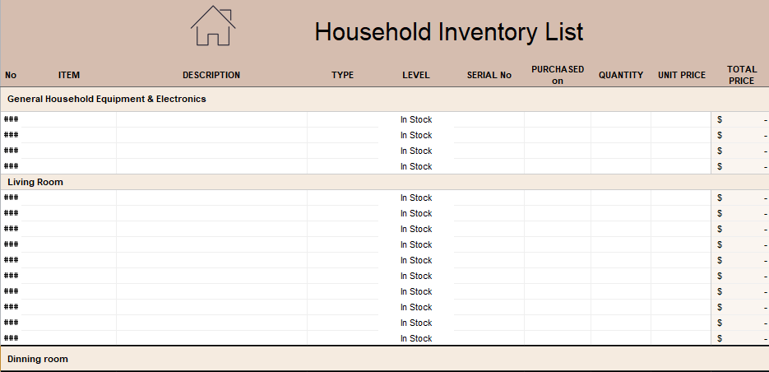Screen dimensions: 769x372
Task: Click first ### cell under Living Room
Action: 12,198
